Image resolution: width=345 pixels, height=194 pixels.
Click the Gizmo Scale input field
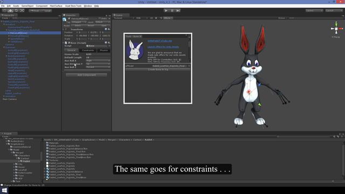coord(98,54)
